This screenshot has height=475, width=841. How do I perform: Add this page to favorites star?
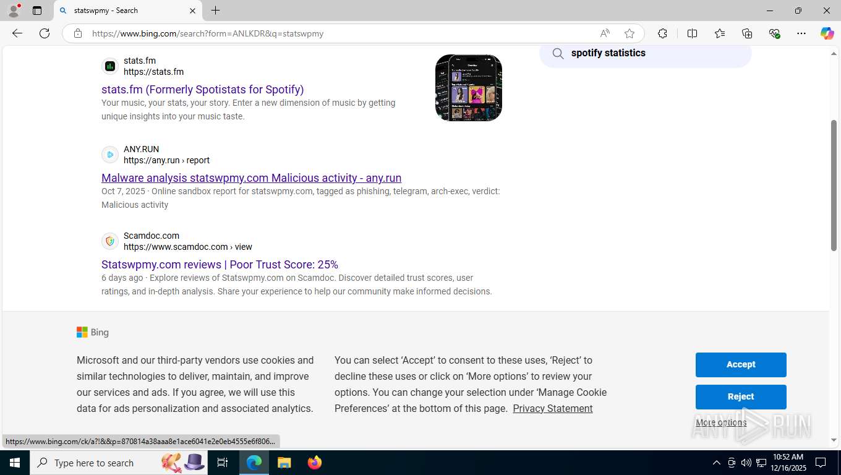630,33
